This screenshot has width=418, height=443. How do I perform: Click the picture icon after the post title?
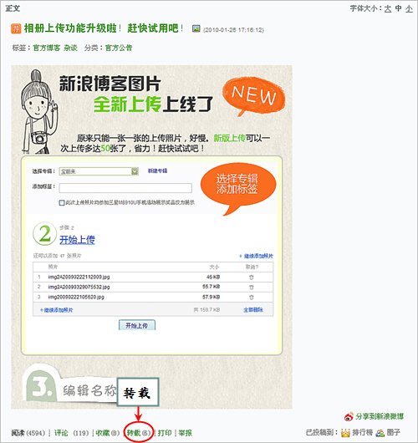tap(196, 28)
